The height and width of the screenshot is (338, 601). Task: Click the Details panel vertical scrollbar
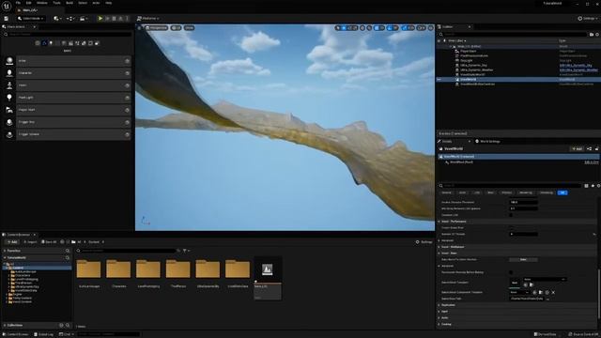tap(599, 293)
